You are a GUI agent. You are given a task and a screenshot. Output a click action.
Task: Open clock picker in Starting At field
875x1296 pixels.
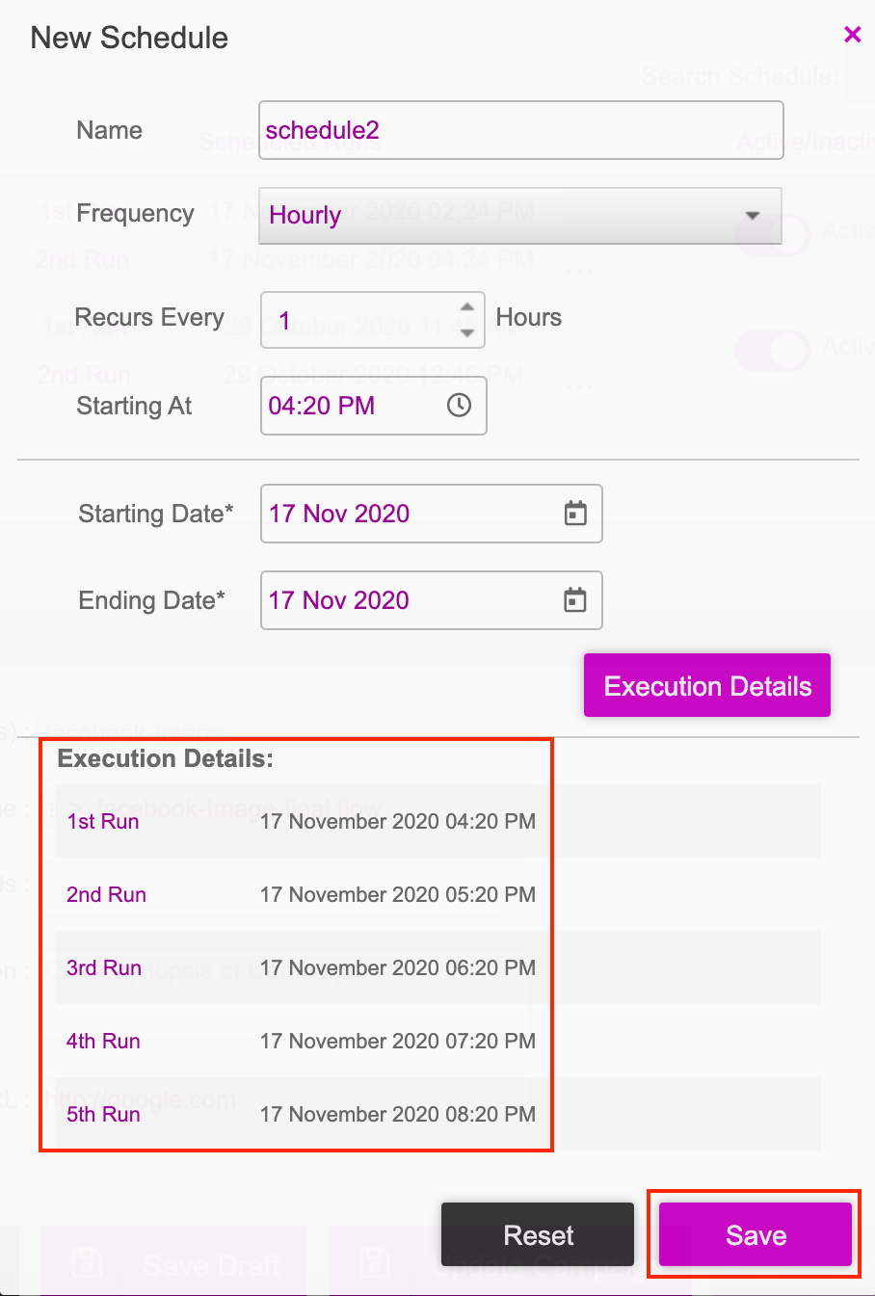pyautogui.click(x=459, y=406)
